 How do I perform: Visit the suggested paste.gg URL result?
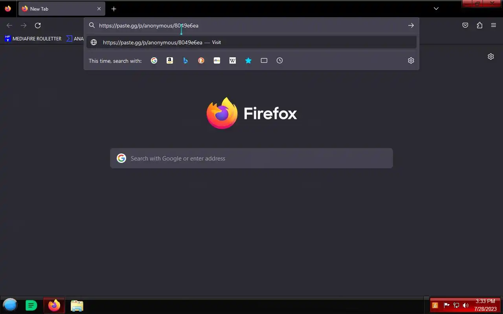(x=251, y=42)
